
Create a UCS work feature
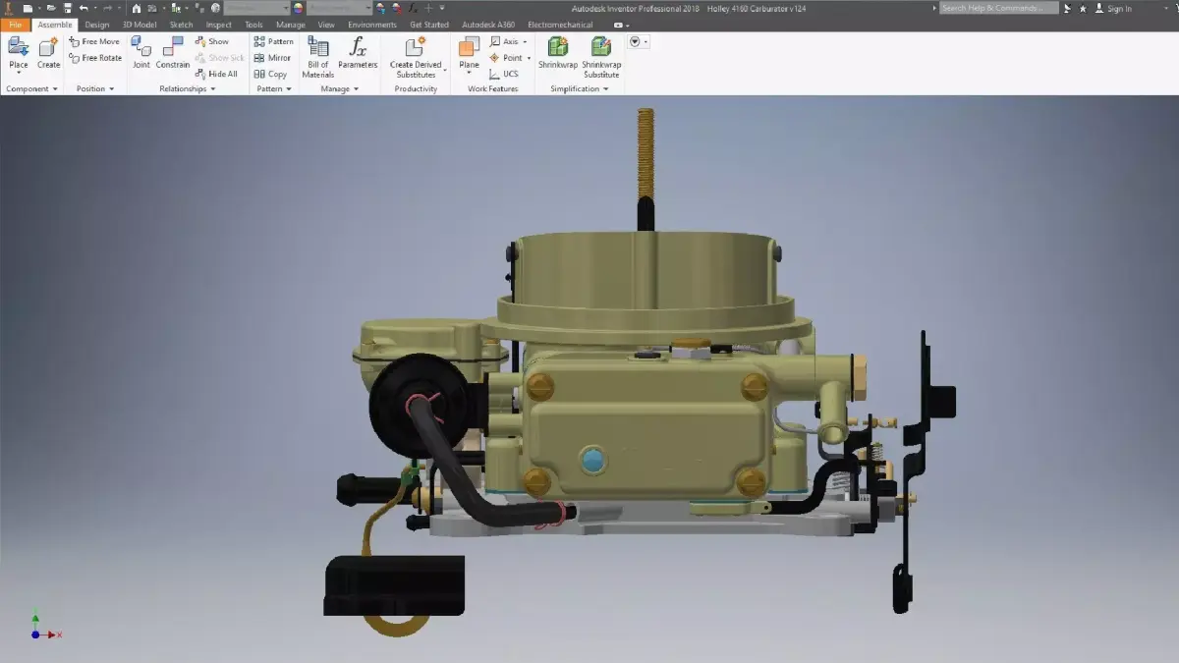504,74
